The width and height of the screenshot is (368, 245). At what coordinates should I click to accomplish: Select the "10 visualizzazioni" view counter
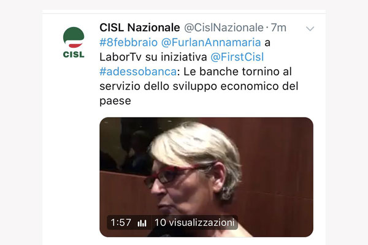click(x=194, y=222)
